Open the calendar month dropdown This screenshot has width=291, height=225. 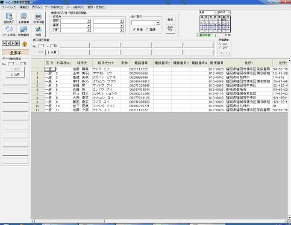click(216, 13)
